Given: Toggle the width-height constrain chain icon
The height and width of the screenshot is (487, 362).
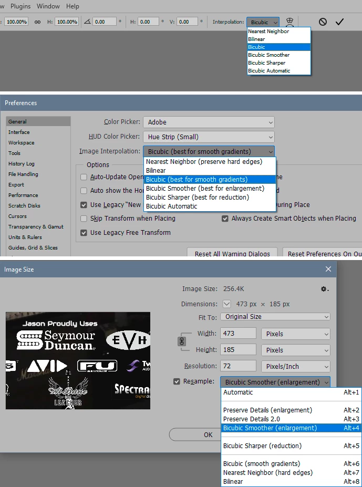Looking at the screenshot, I should click(182, 341).
